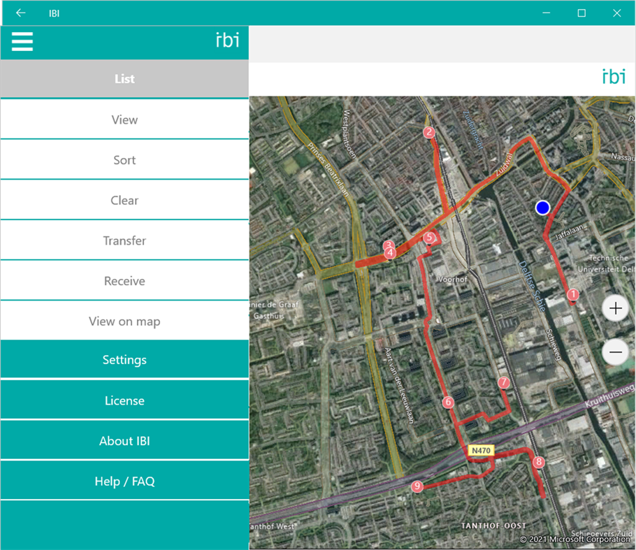Select the blue current location marker
The height and width of the screenshot is (550, 636).
543,207
